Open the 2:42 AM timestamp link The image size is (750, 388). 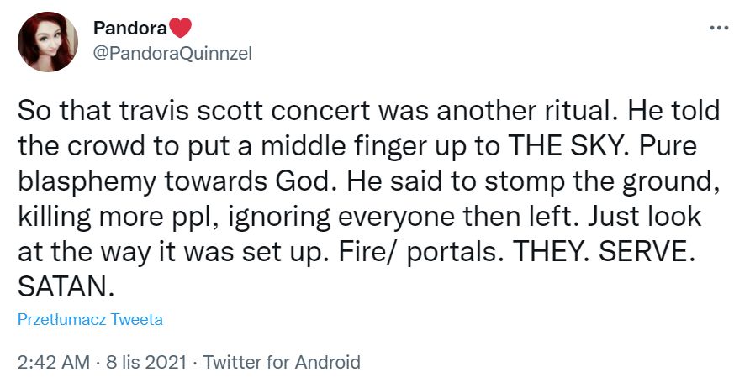pos(54,362)
